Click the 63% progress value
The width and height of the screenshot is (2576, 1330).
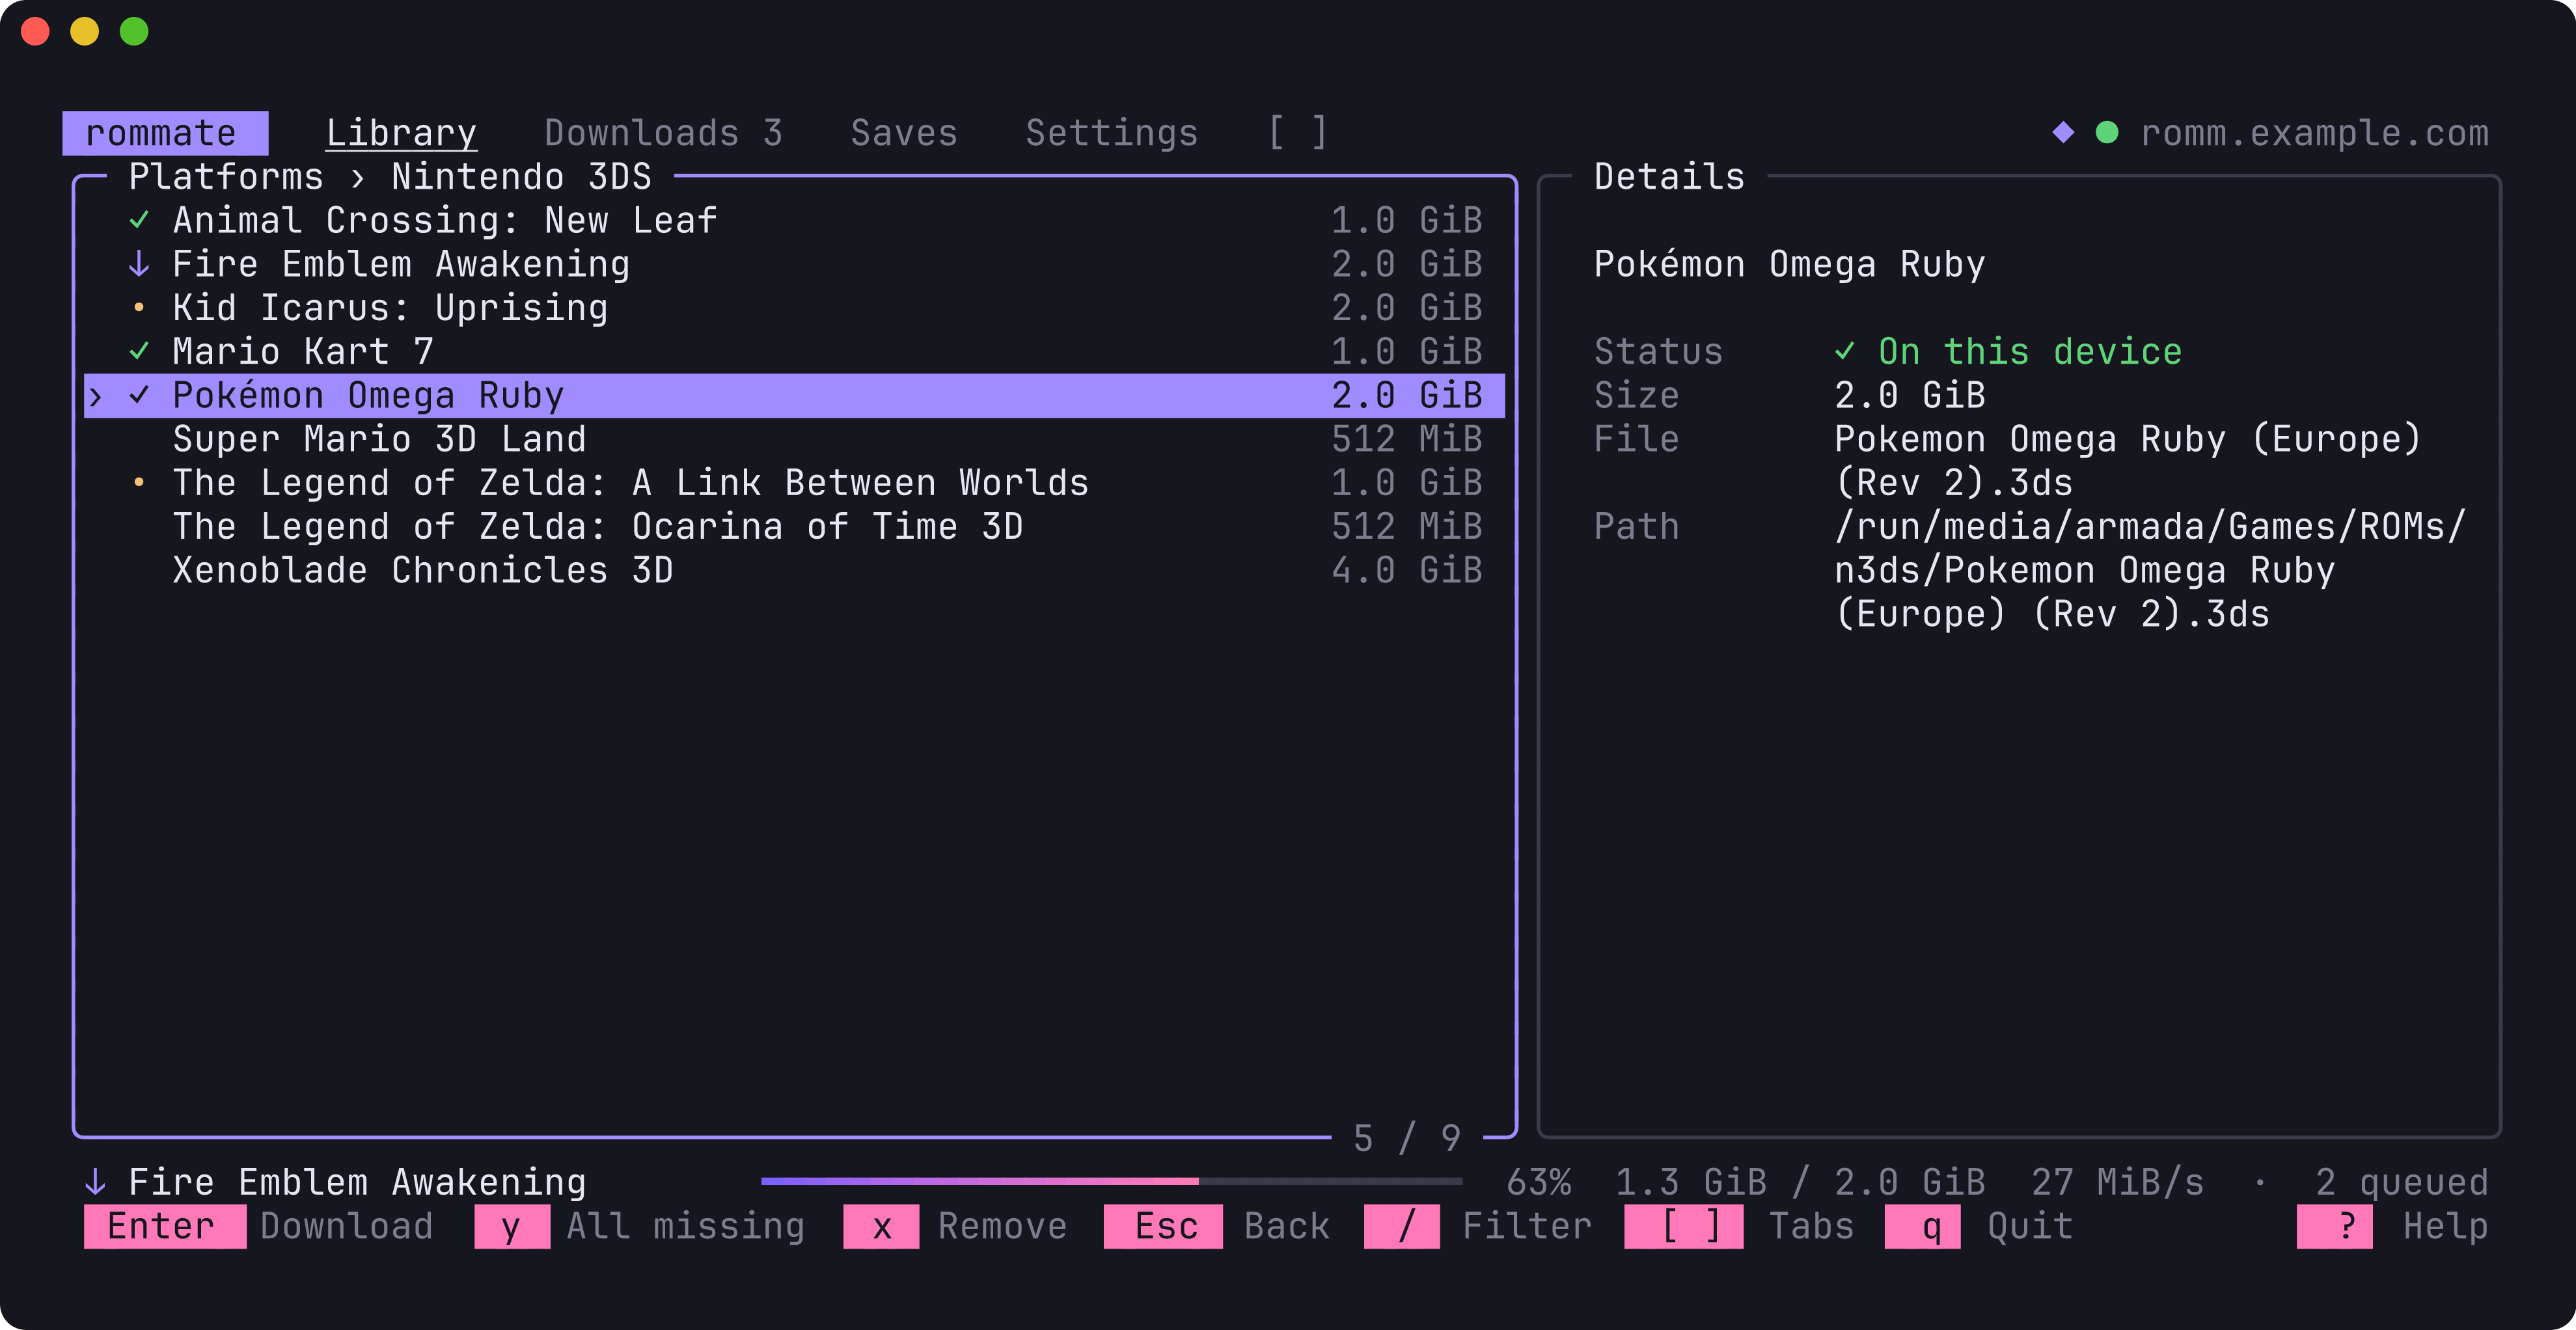click(x=1538, y=1182)
